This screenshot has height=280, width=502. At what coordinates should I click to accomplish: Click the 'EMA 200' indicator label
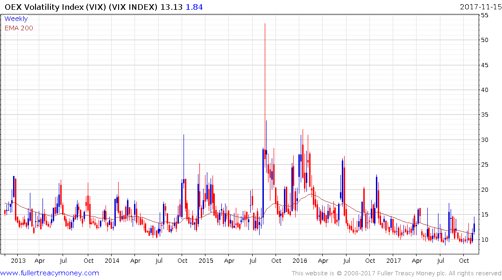point(19,28)
